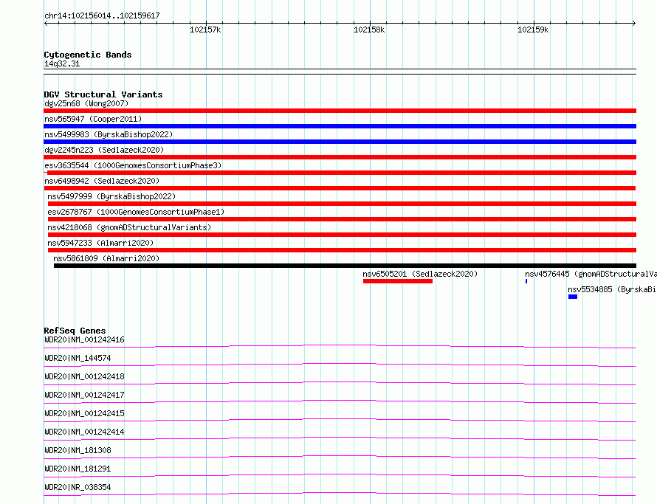Click the red esv2678767 variant bar
The width and height of the screenshot is (657, 504).
pos(342,219)
